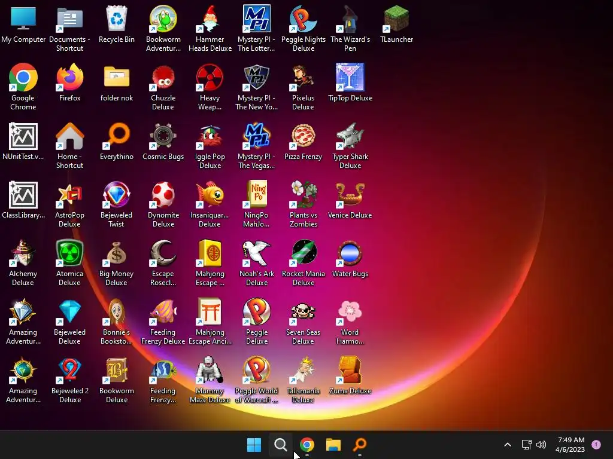Select the Big Money Deluxe moneybag icon
Image resolution: width=613 pixels, height=459 pixels.
(x=117, y=253)
